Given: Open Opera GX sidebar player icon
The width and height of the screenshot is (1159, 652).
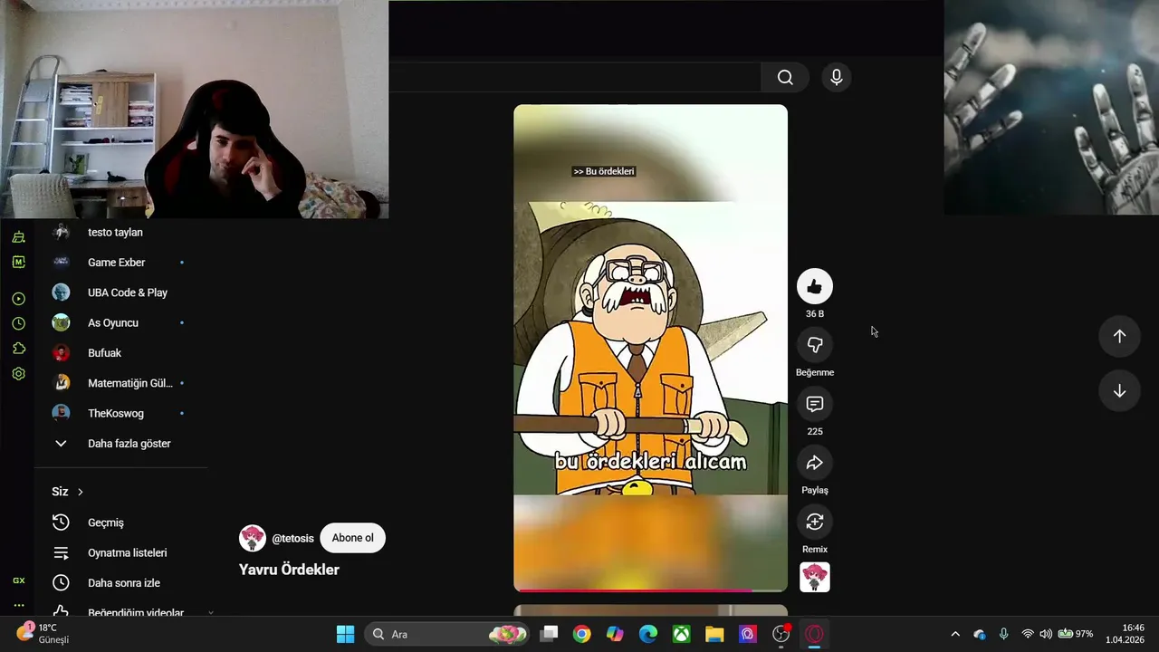Looking at the screenshot, I should pyautogui.click(x=18, y=299).
